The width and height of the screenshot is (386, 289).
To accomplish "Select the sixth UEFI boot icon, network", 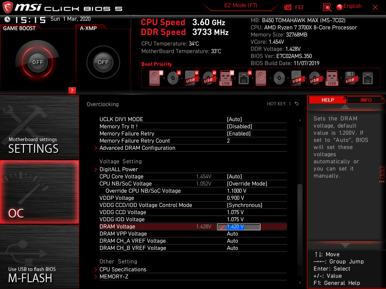I will (x=244, y=78).
